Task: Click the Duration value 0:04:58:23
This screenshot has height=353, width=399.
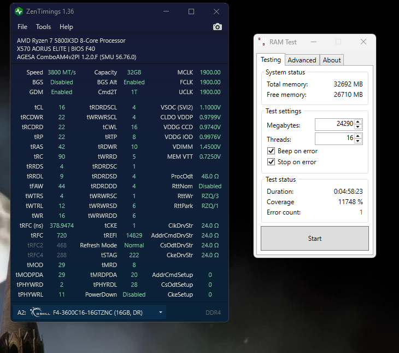Action: (x=348, y=192)
